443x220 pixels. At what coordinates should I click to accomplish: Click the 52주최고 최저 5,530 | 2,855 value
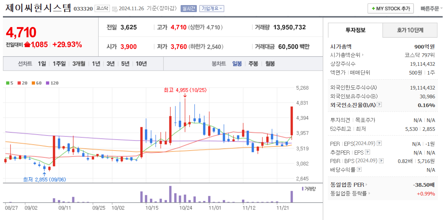(420, 129)
